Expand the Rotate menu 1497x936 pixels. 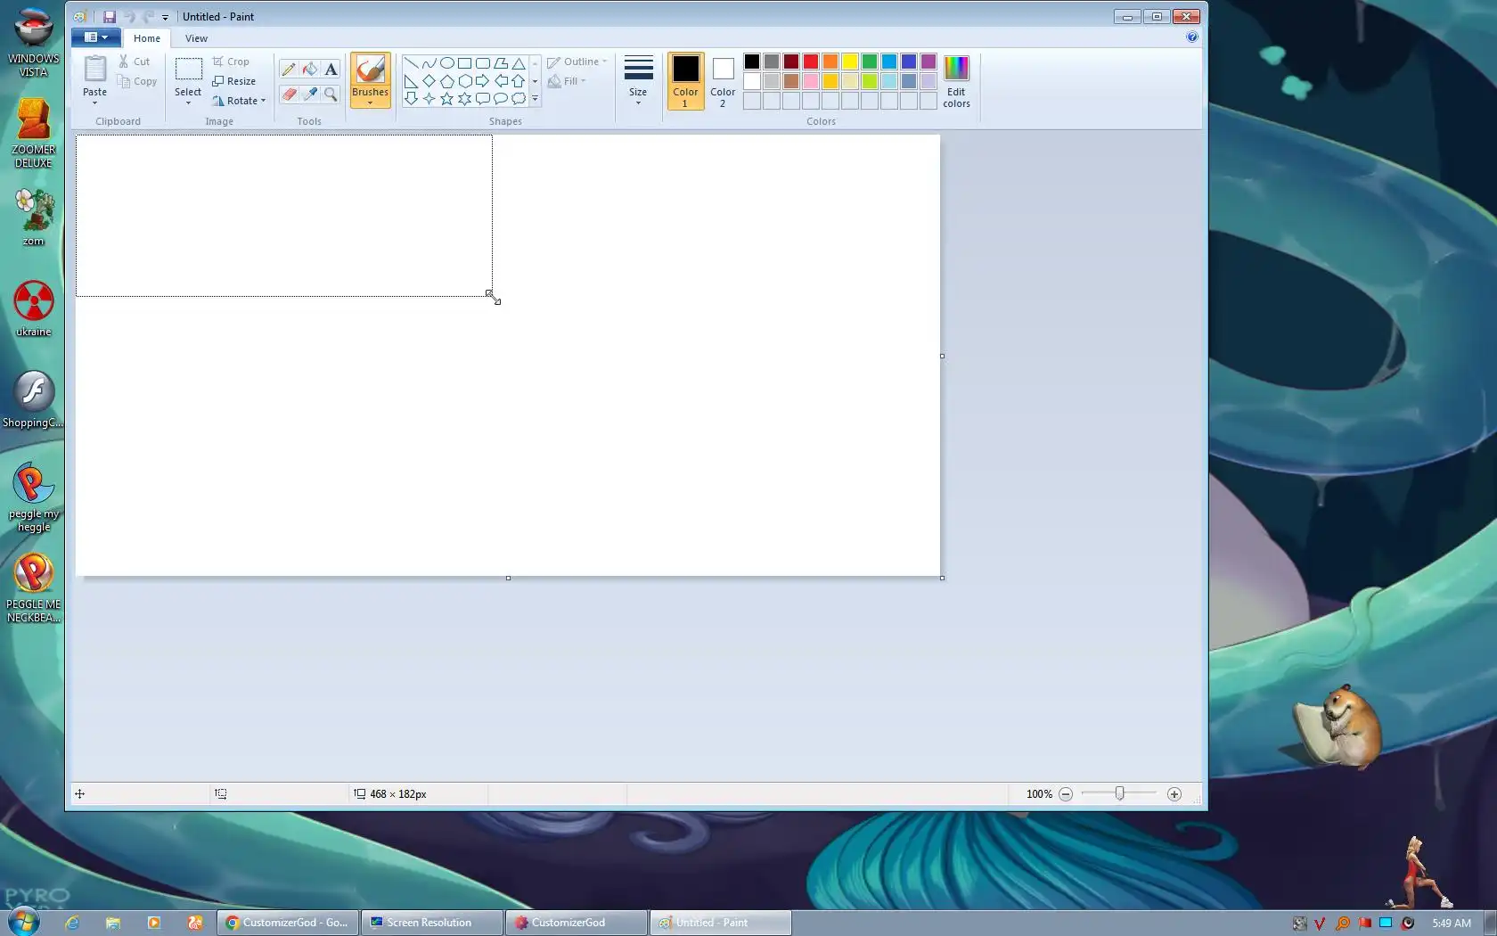coord(239,101)
